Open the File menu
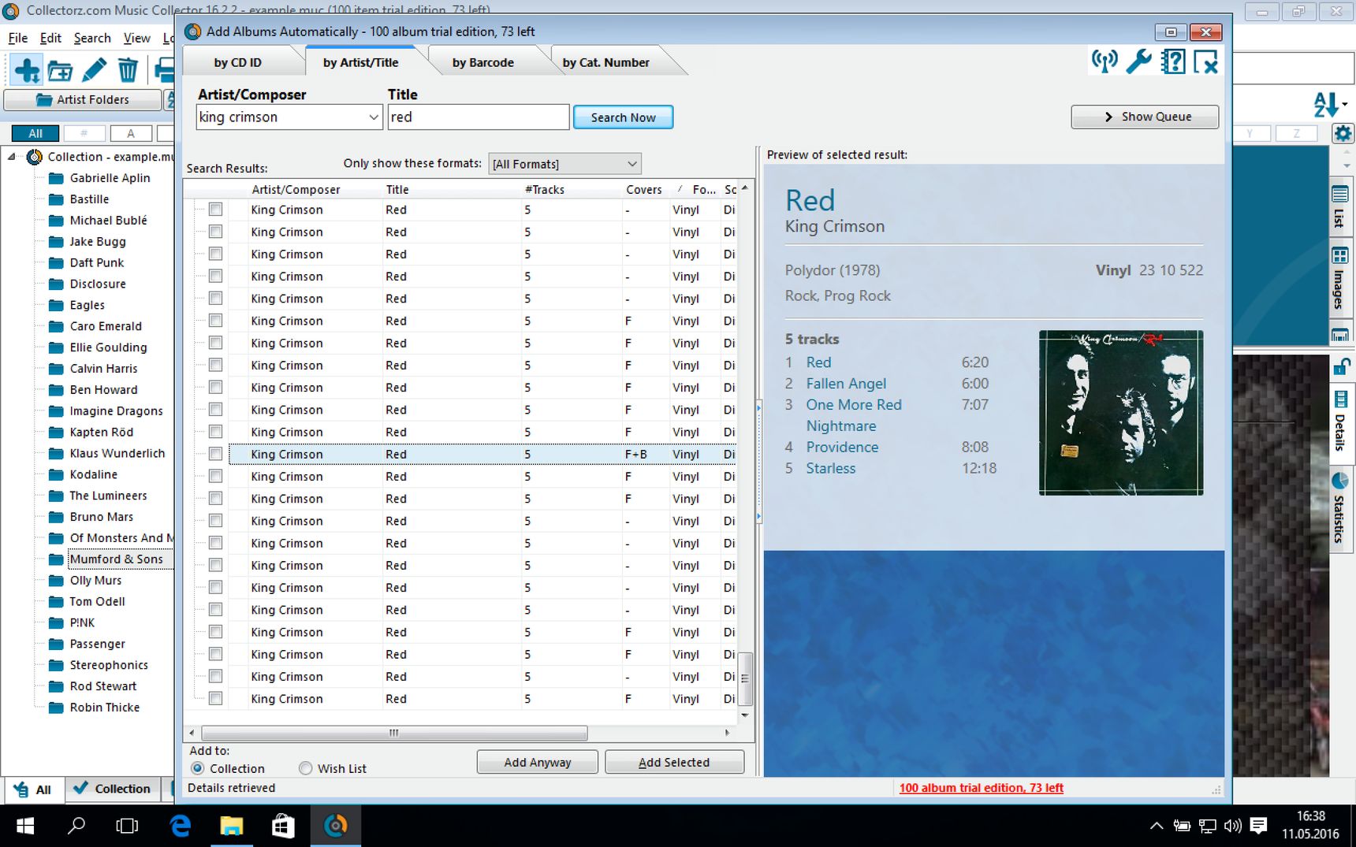Screen dimensions: 1356x847 (x=17, y=38)
